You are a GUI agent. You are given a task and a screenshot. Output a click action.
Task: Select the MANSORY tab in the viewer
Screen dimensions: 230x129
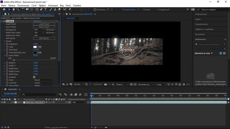[x=70, y=18]
